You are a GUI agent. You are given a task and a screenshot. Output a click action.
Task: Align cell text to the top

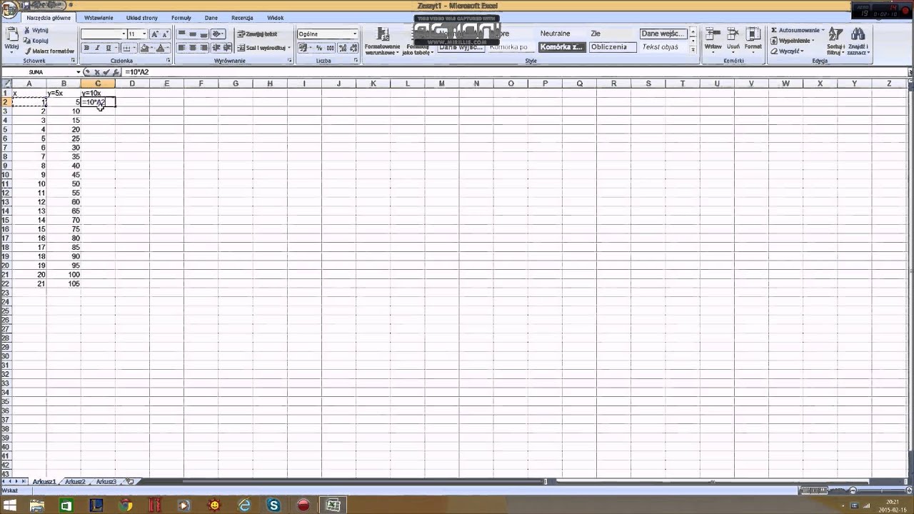point(181,34)
